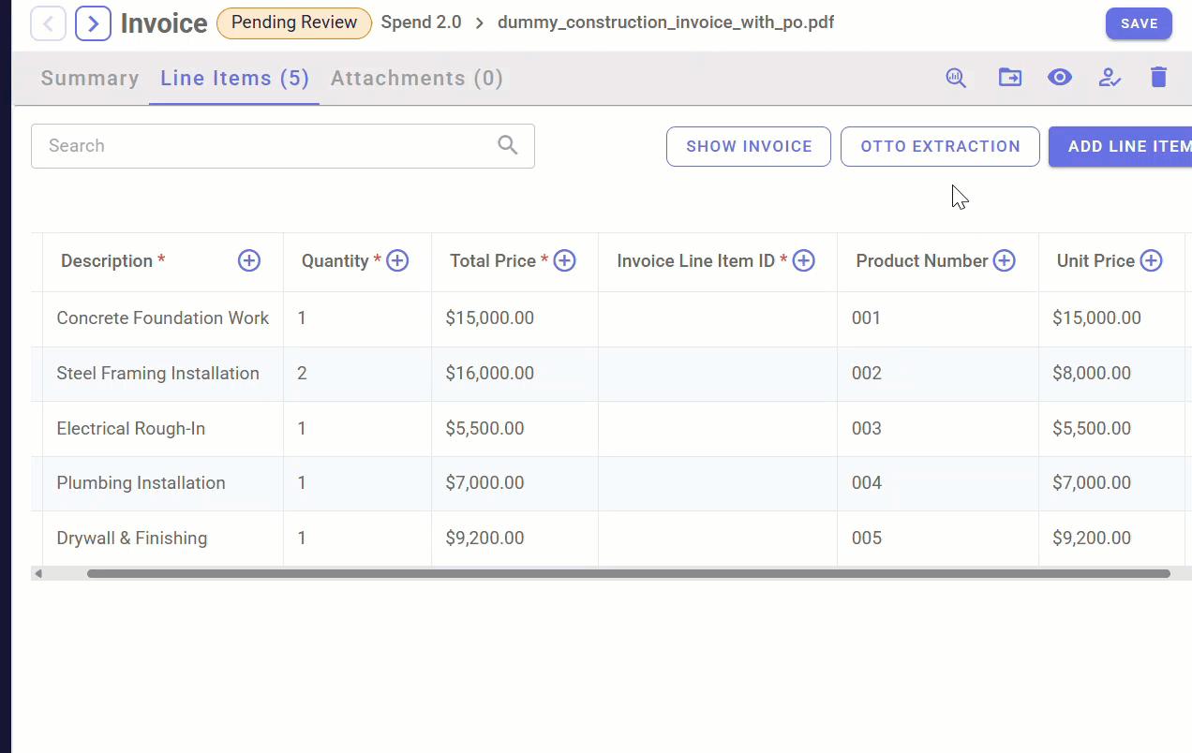
Task: Click plus icon beside Total Price column
Action: click(564, 261)
